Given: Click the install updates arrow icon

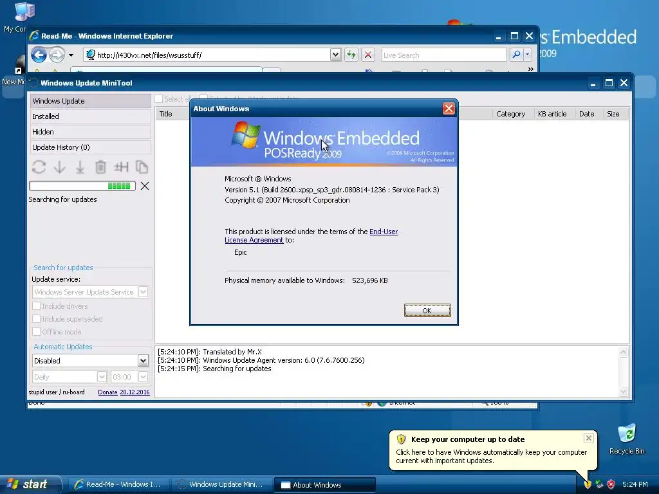Looking at the screenshot, I should (x=80, y=167).
